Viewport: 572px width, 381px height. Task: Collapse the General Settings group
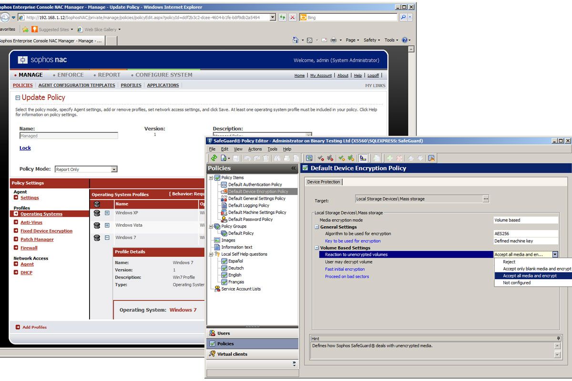point(317,227)
